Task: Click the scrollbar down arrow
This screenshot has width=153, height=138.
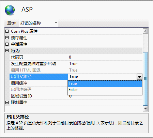Action: point(146,109)
